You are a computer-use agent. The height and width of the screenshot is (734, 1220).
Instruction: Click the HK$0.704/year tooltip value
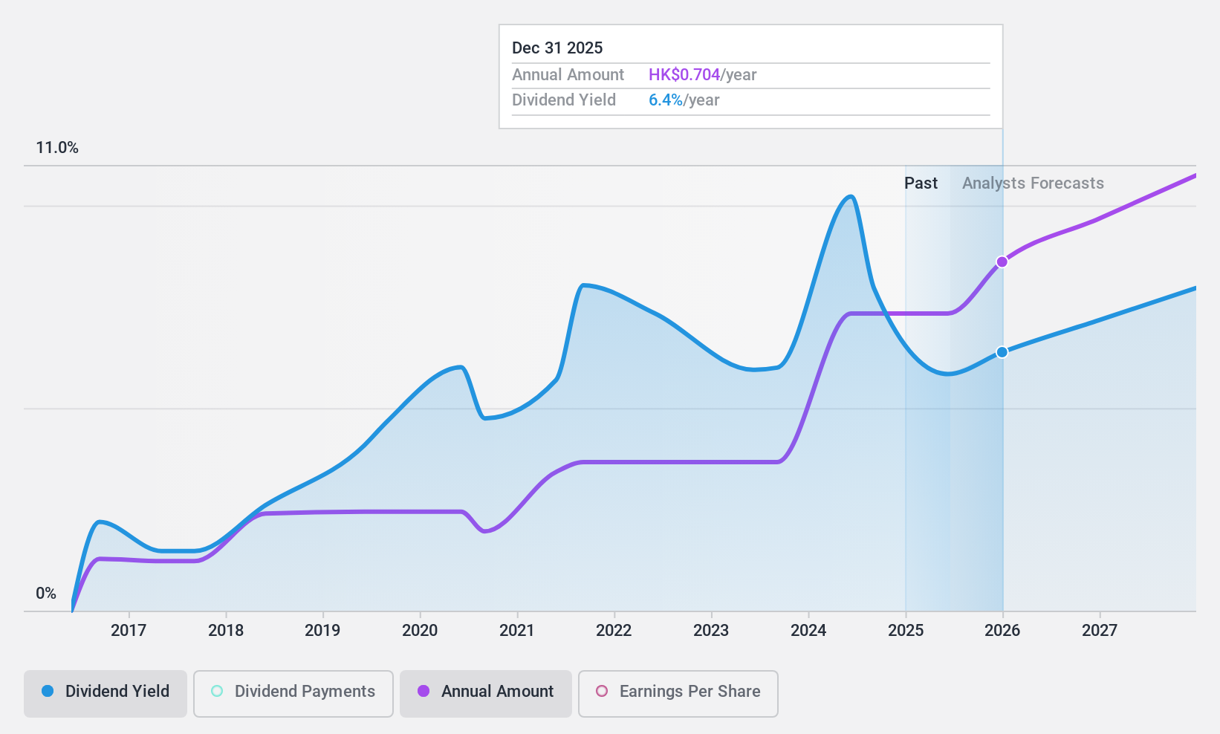click(x=703, y=75)
